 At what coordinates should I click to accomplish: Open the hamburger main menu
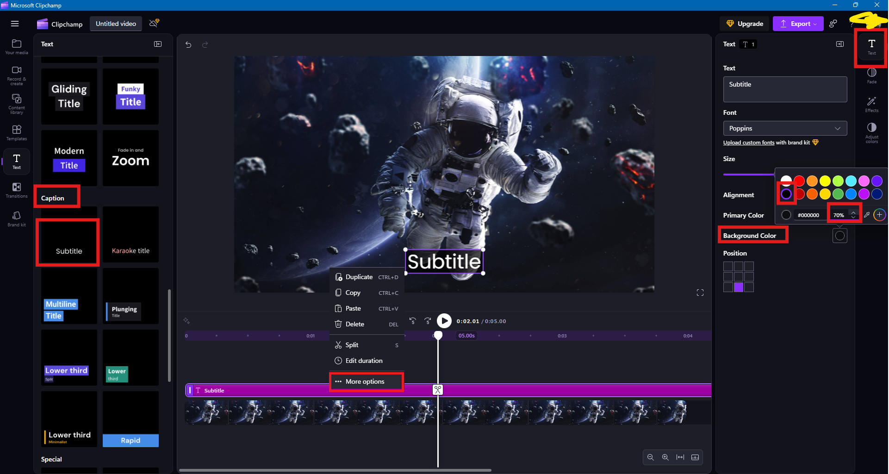click(x=15, y=24)
